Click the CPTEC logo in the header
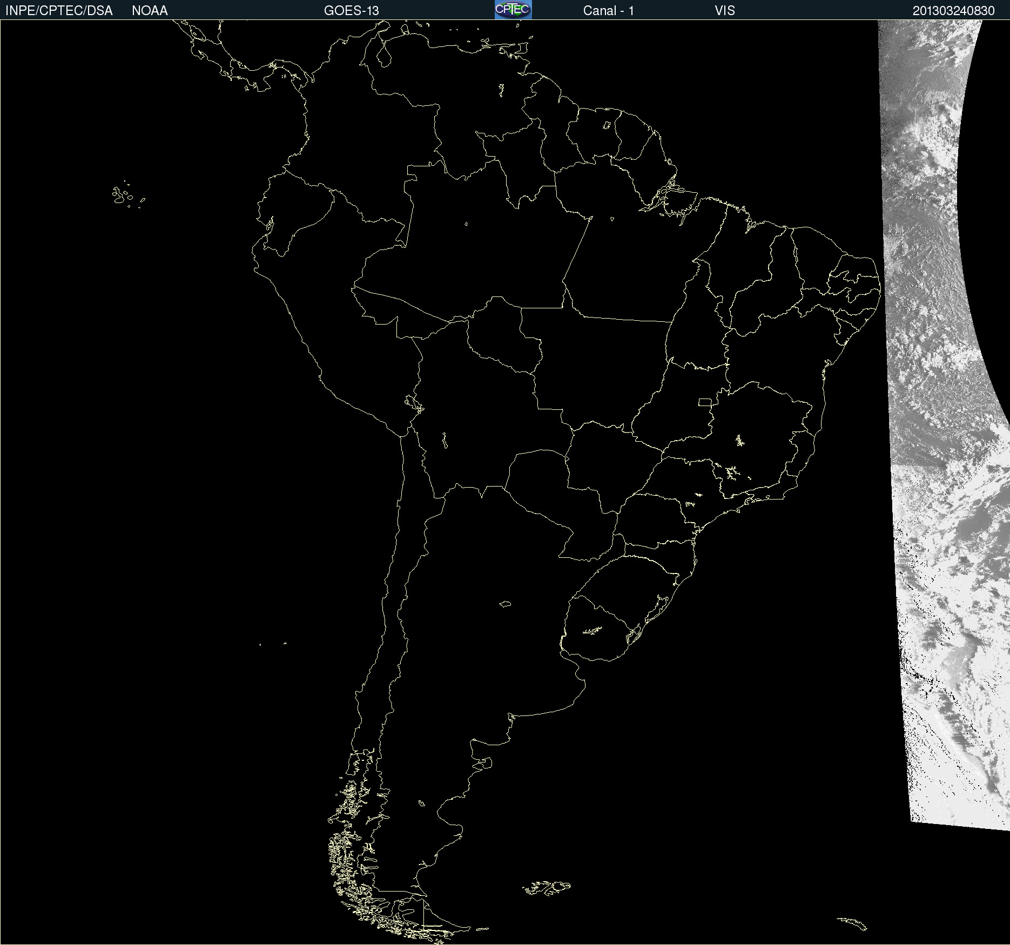1010x945 pixels. click(x=513, y=10)
